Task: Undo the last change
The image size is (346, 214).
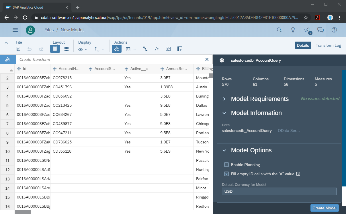Action: coord(29,49)
